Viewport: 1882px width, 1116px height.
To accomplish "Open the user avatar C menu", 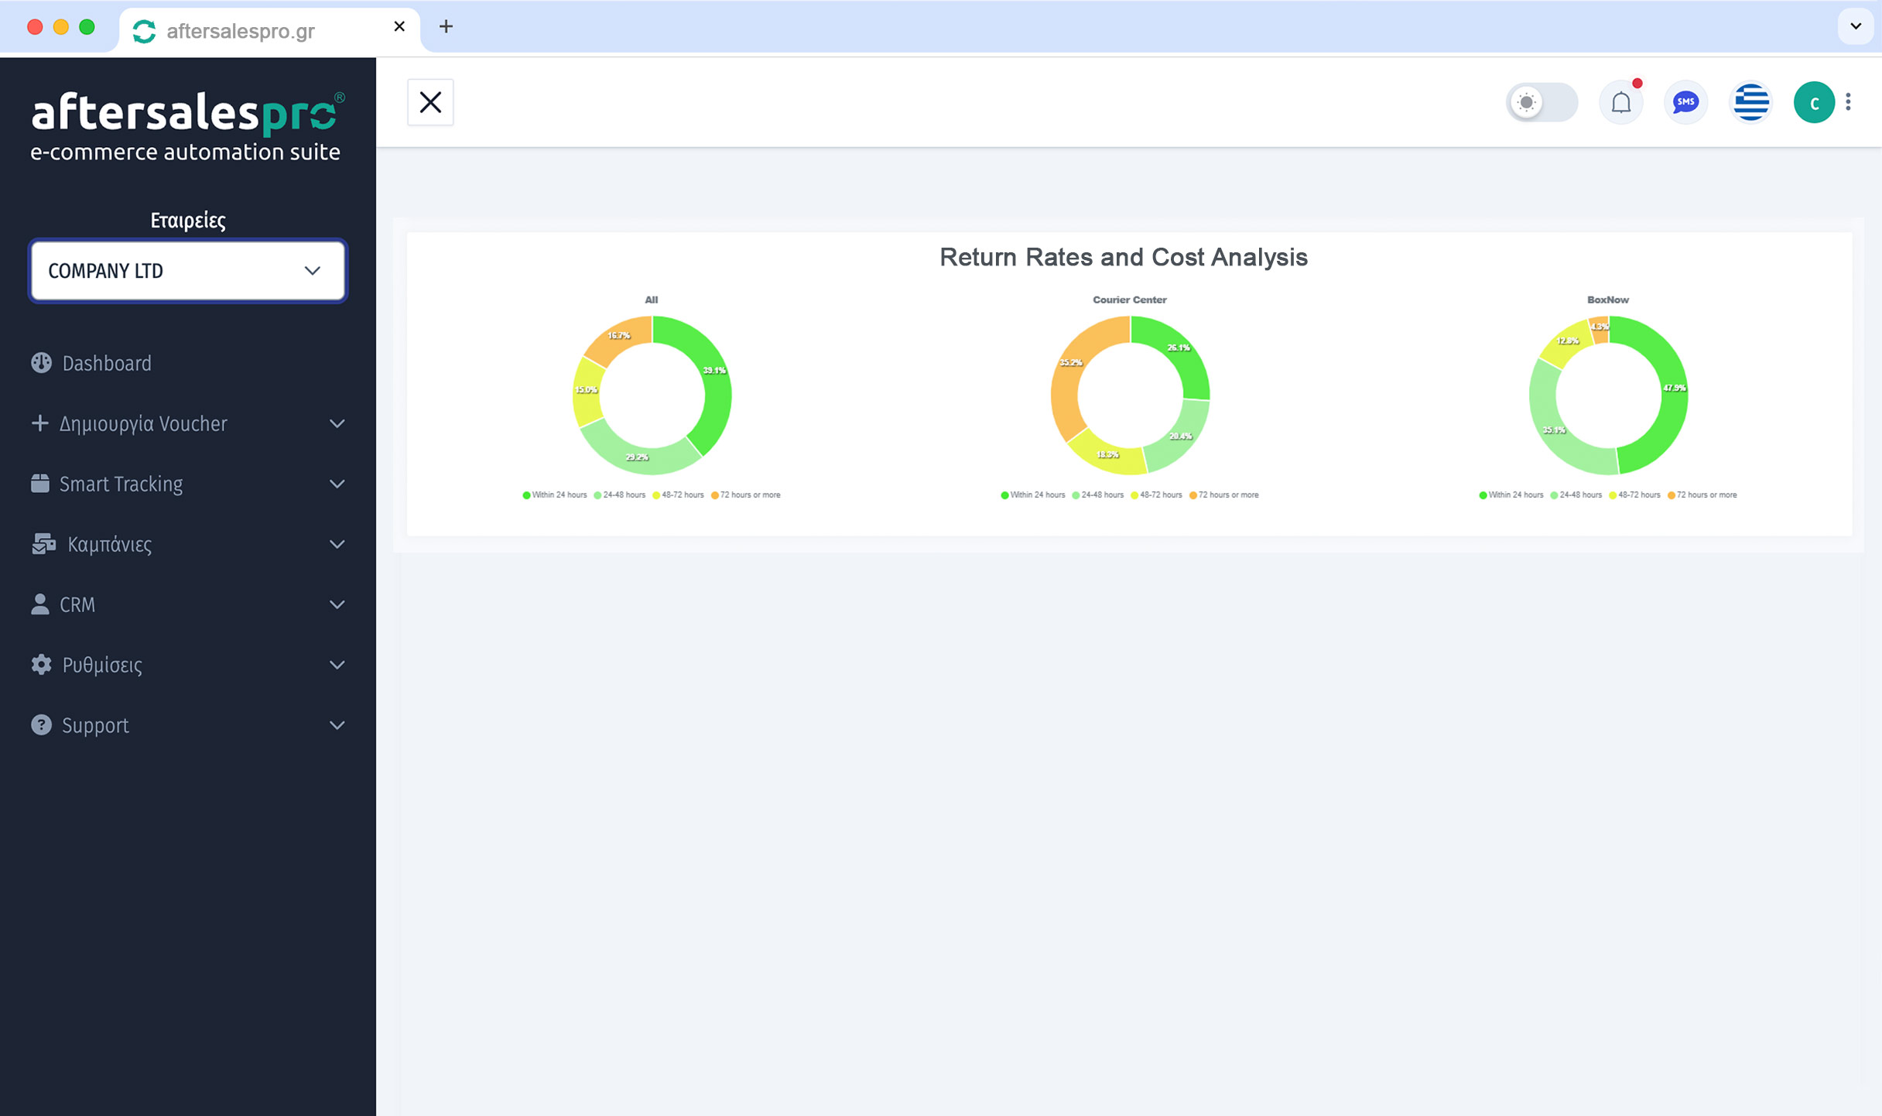I will click(1814, 102).
